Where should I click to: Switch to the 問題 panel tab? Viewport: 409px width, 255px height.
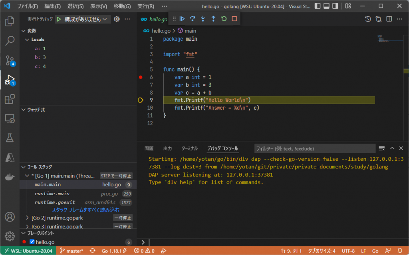[149, 148]
